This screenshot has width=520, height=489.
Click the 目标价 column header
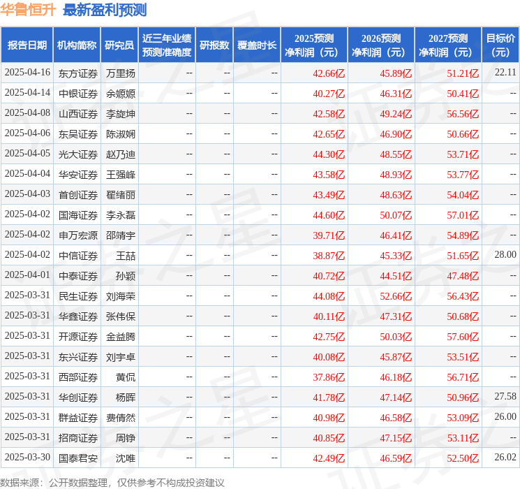[500, 45]
